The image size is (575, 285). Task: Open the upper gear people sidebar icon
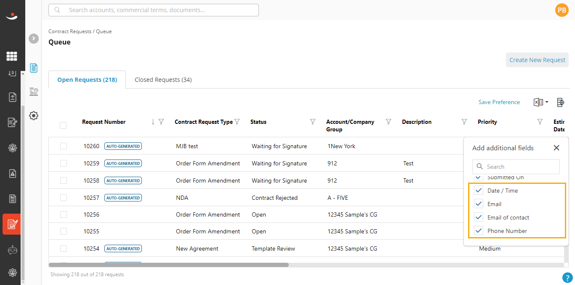[12, 148]
